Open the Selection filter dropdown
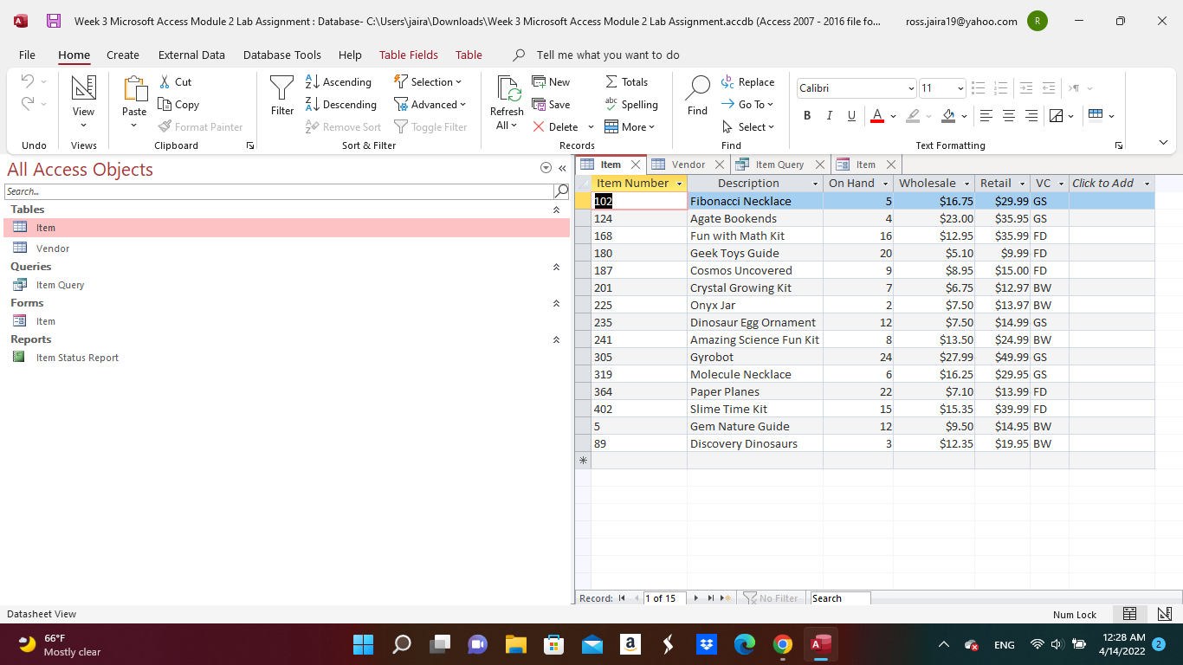 (x=428, y=81)
